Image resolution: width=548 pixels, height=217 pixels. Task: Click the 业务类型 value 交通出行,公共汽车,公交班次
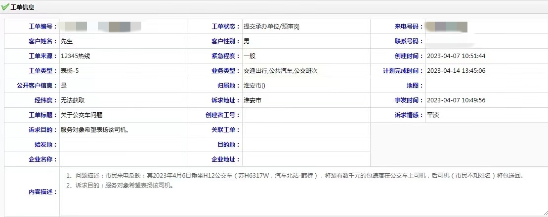point(281,71)
